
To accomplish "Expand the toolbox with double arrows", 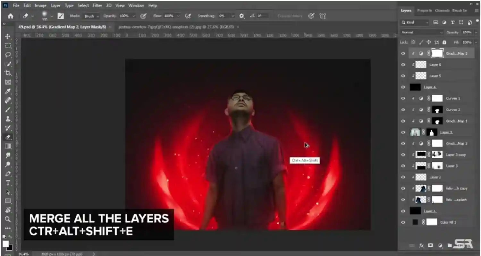I will click(4, 24).
